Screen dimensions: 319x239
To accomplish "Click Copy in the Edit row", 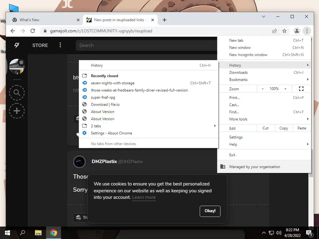I will [283, 128].
